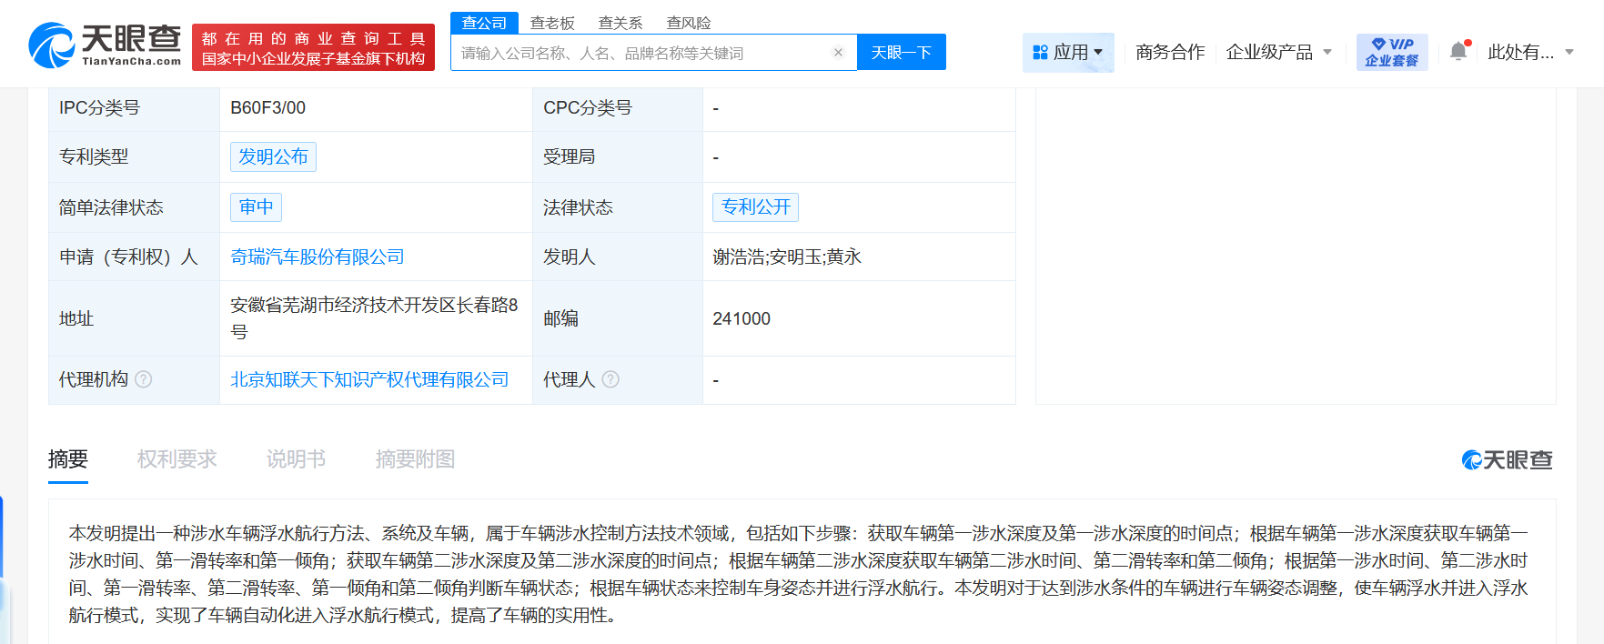Click the 审中 legal status tag
The height and width of the screenshot is (644, 1604).
coord(256,207)
